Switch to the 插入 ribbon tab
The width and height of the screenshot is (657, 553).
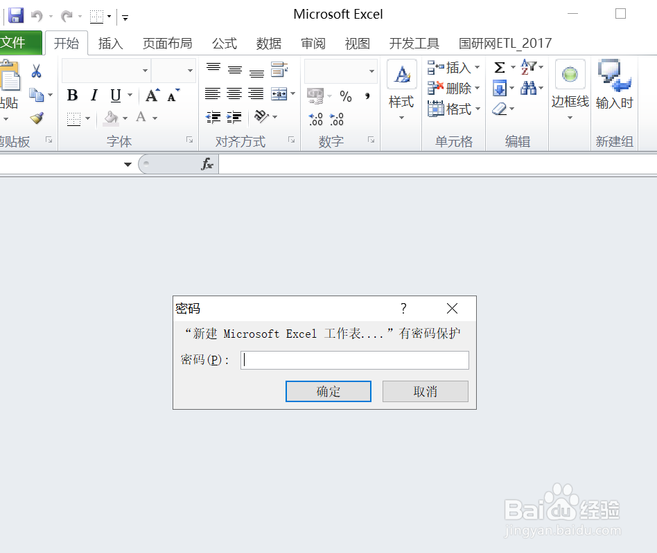coord(111,43)
